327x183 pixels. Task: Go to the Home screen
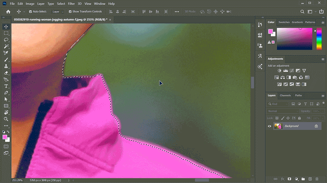point(8,12)
